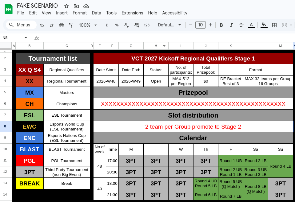The image size is (295, 202).
Task: Select the Slot distribution header
Action: click(x=193, y=115)
